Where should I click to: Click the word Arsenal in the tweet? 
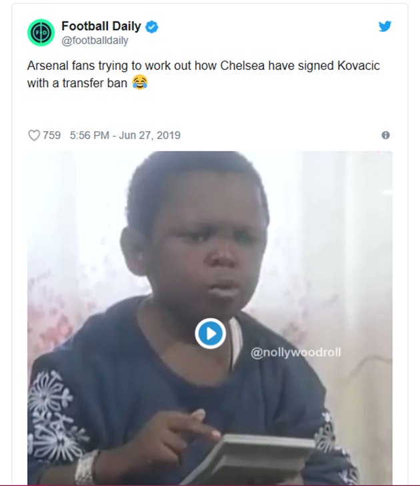[x=47, y=67]
